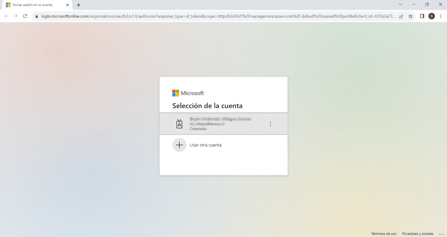Open Chrome profile avatar B
Viewport: 447px width, 237px height.
(431, 16)
